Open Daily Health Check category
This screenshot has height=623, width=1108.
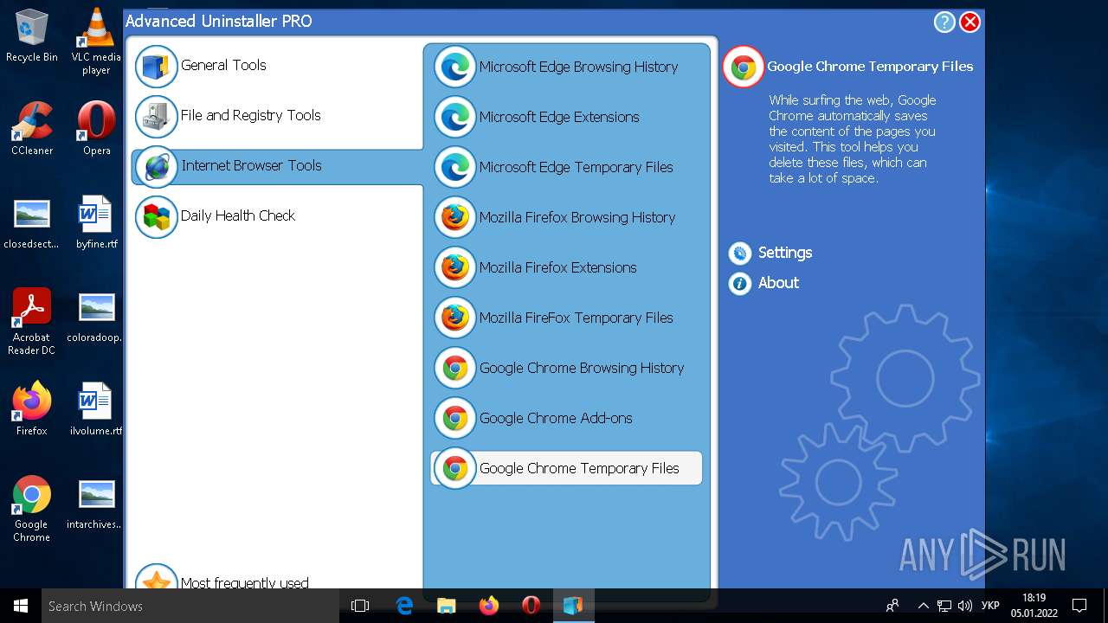click(237, 216)
